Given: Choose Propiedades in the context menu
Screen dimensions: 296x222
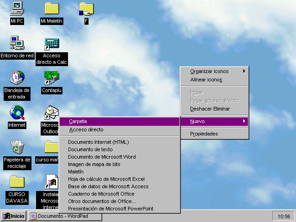Looking at the screenshot, I should coord(215,134).
